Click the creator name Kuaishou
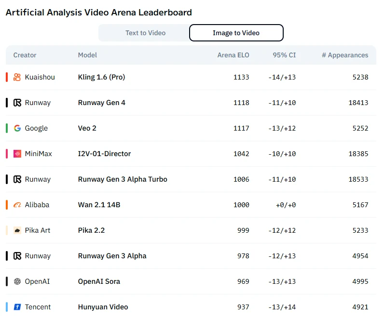Screen dimensions: 385x319 [x=40, y=77]
